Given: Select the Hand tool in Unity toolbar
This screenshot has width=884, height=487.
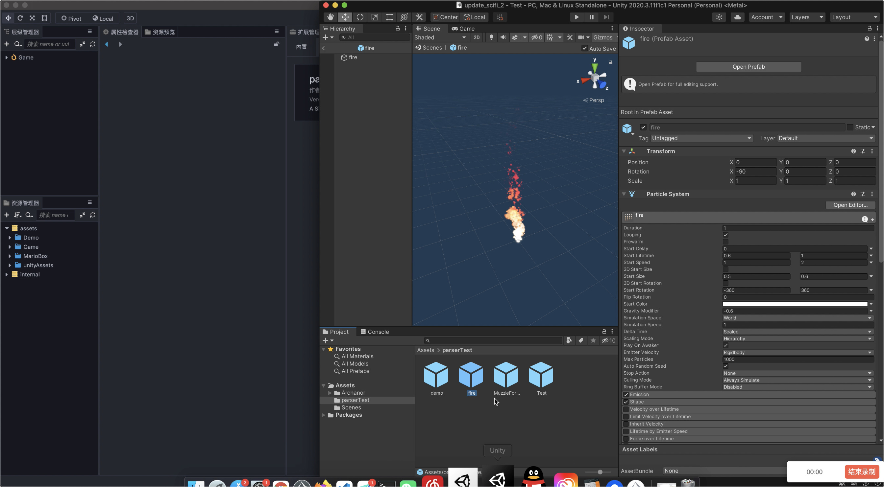Looking at the screenshot, I should point(330,17).
